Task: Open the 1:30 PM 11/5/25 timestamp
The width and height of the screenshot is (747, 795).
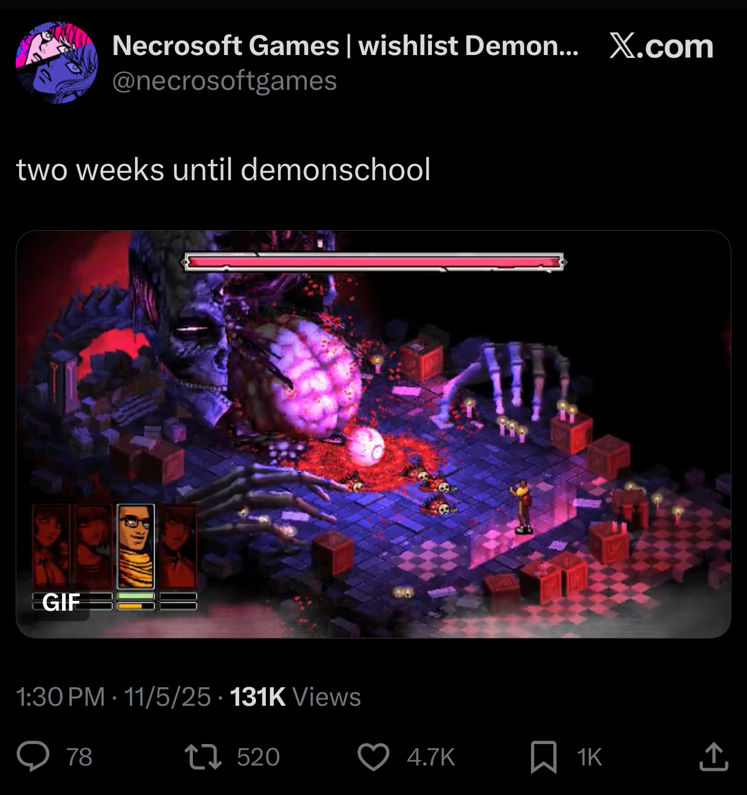Action: (x=113, y=696)
